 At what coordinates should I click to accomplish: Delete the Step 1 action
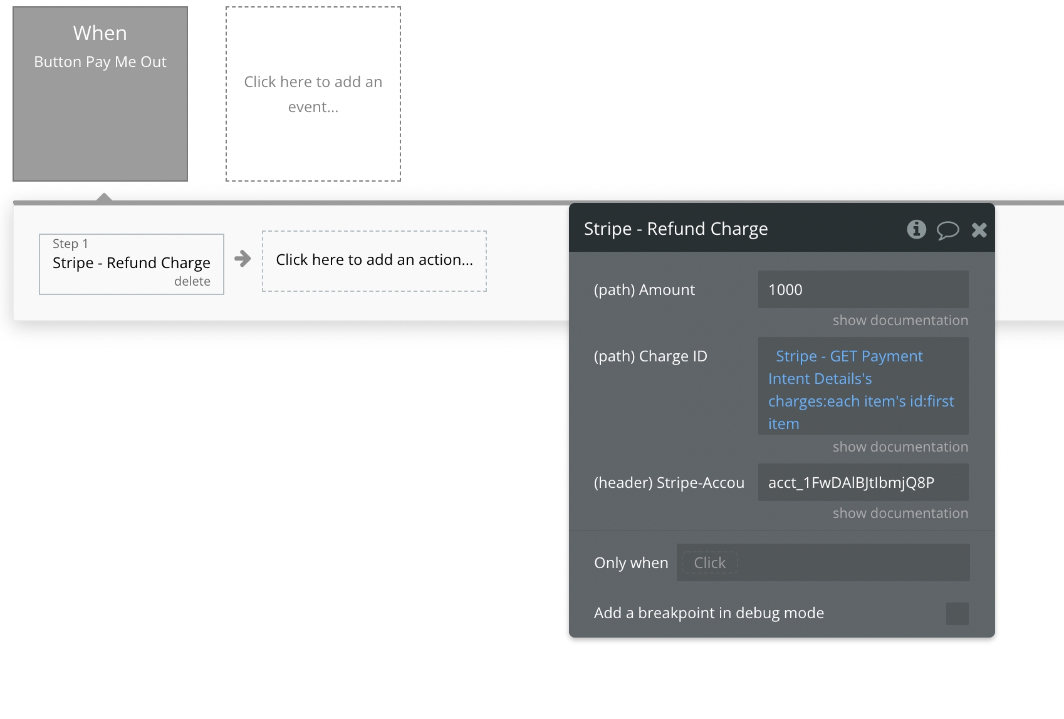tap(192, 282)
